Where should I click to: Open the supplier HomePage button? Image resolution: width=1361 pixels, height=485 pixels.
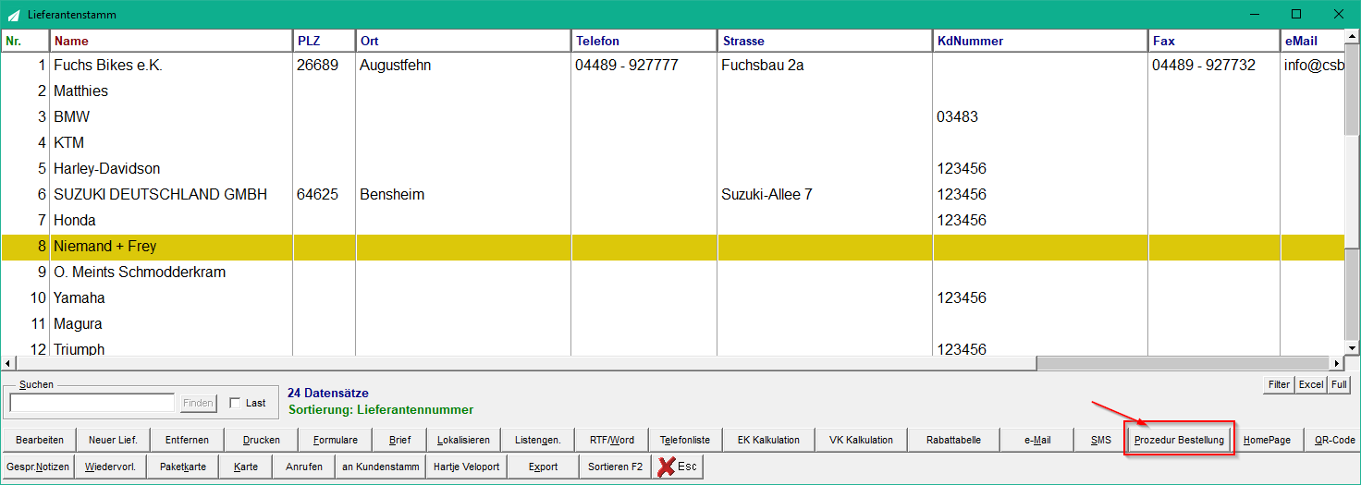[x=1267, y=440]
